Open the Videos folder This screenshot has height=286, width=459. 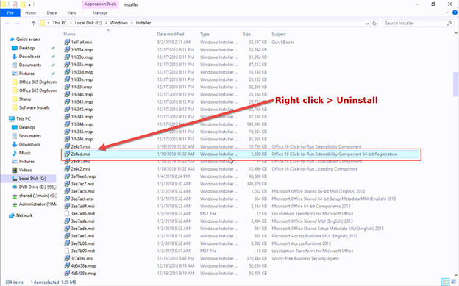coord(25,170)
